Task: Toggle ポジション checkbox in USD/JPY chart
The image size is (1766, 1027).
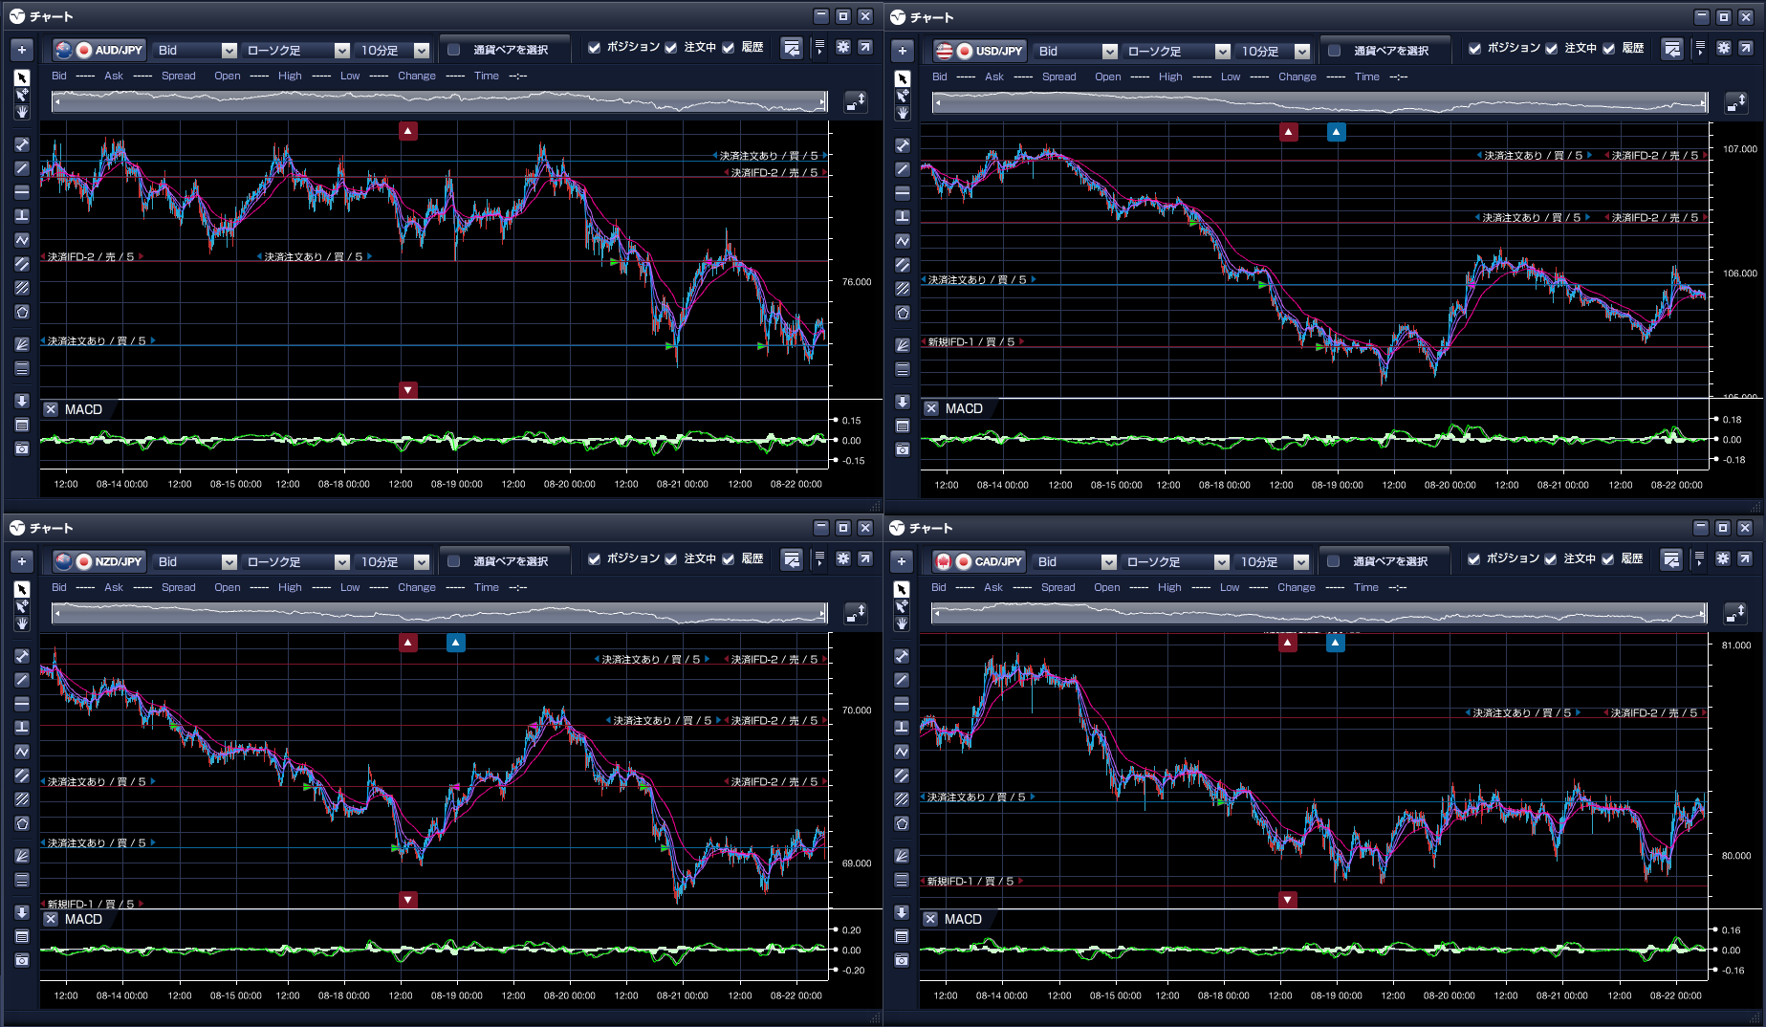Action: 1475,49
